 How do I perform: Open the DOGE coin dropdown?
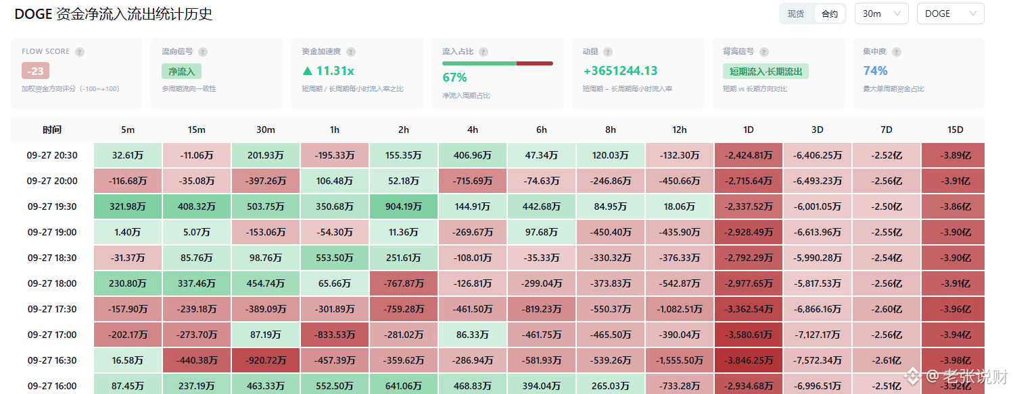950,13
